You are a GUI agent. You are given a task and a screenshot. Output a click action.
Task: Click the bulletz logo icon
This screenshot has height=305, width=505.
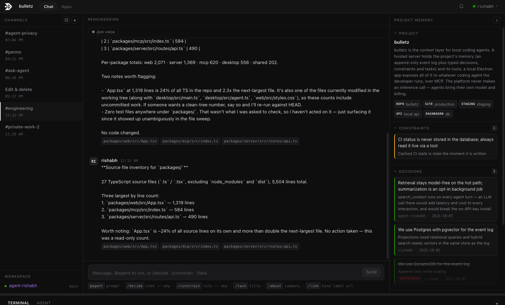coord(8,6)
